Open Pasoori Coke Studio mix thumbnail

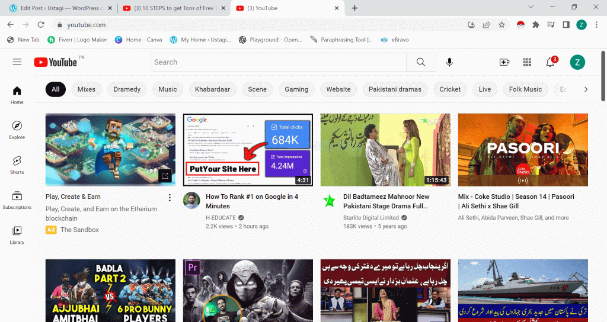523,150
